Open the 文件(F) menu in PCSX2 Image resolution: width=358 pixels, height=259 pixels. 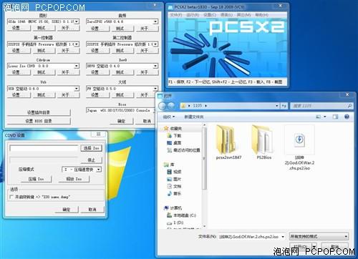(176, 15)
